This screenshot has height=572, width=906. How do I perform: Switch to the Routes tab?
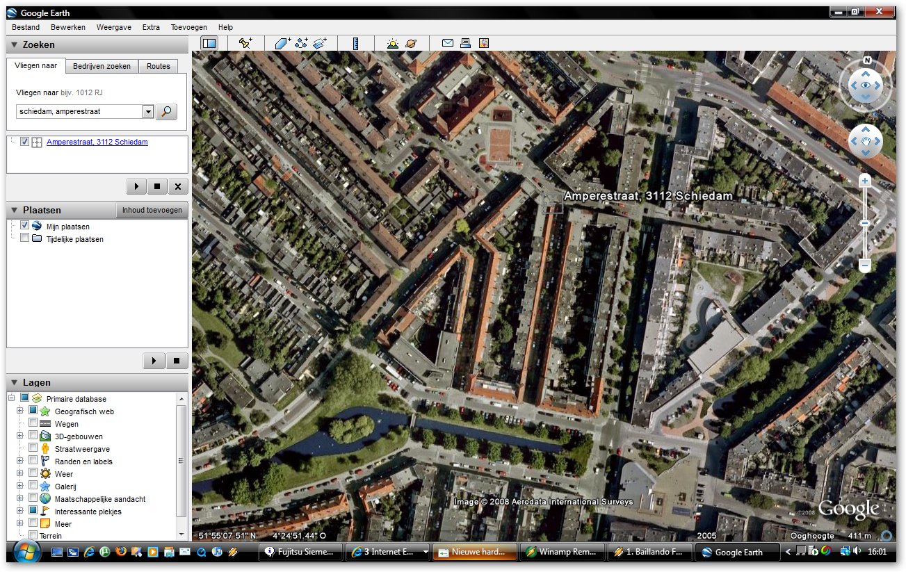158,66
